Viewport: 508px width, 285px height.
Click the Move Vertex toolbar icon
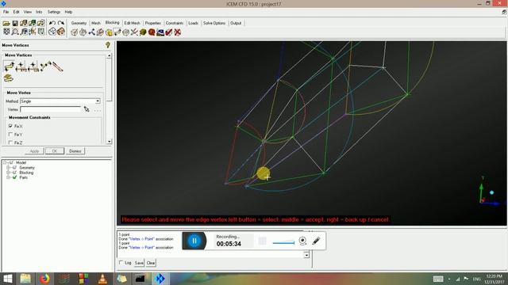pos(117,32)
